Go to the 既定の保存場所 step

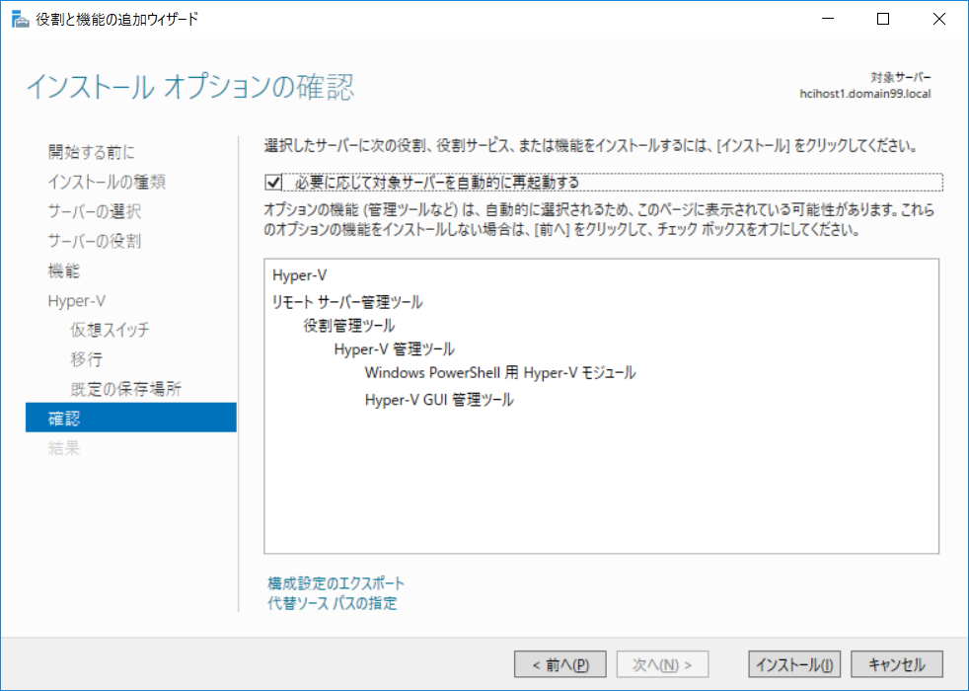[x=125, y=389]
